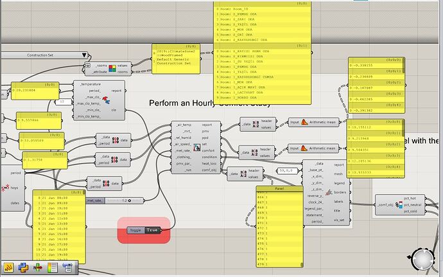Select the analysis period icon beside 53.059509 panel
The image size is (443, 277).
116,140
